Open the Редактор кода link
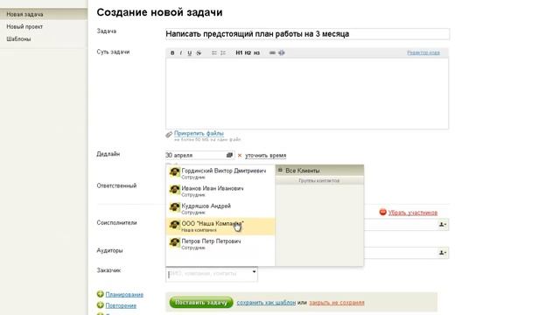This screenshot has height=315, width=560. pos(423,52)
